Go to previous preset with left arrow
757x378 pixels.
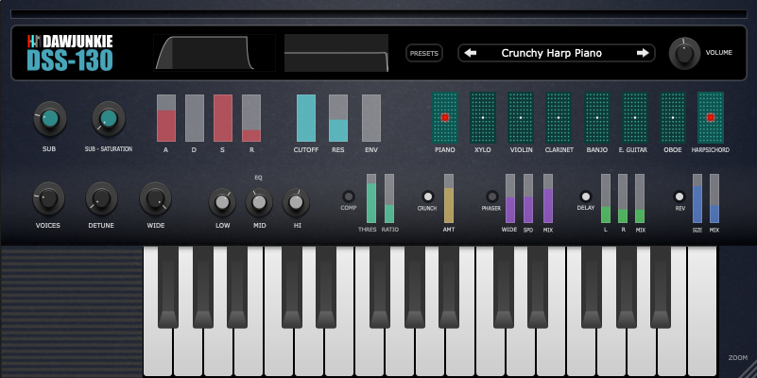click(471, 54)
